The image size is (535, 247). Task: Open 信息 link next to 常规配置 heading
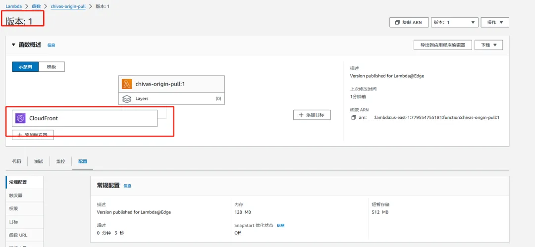tap(127, 186)
